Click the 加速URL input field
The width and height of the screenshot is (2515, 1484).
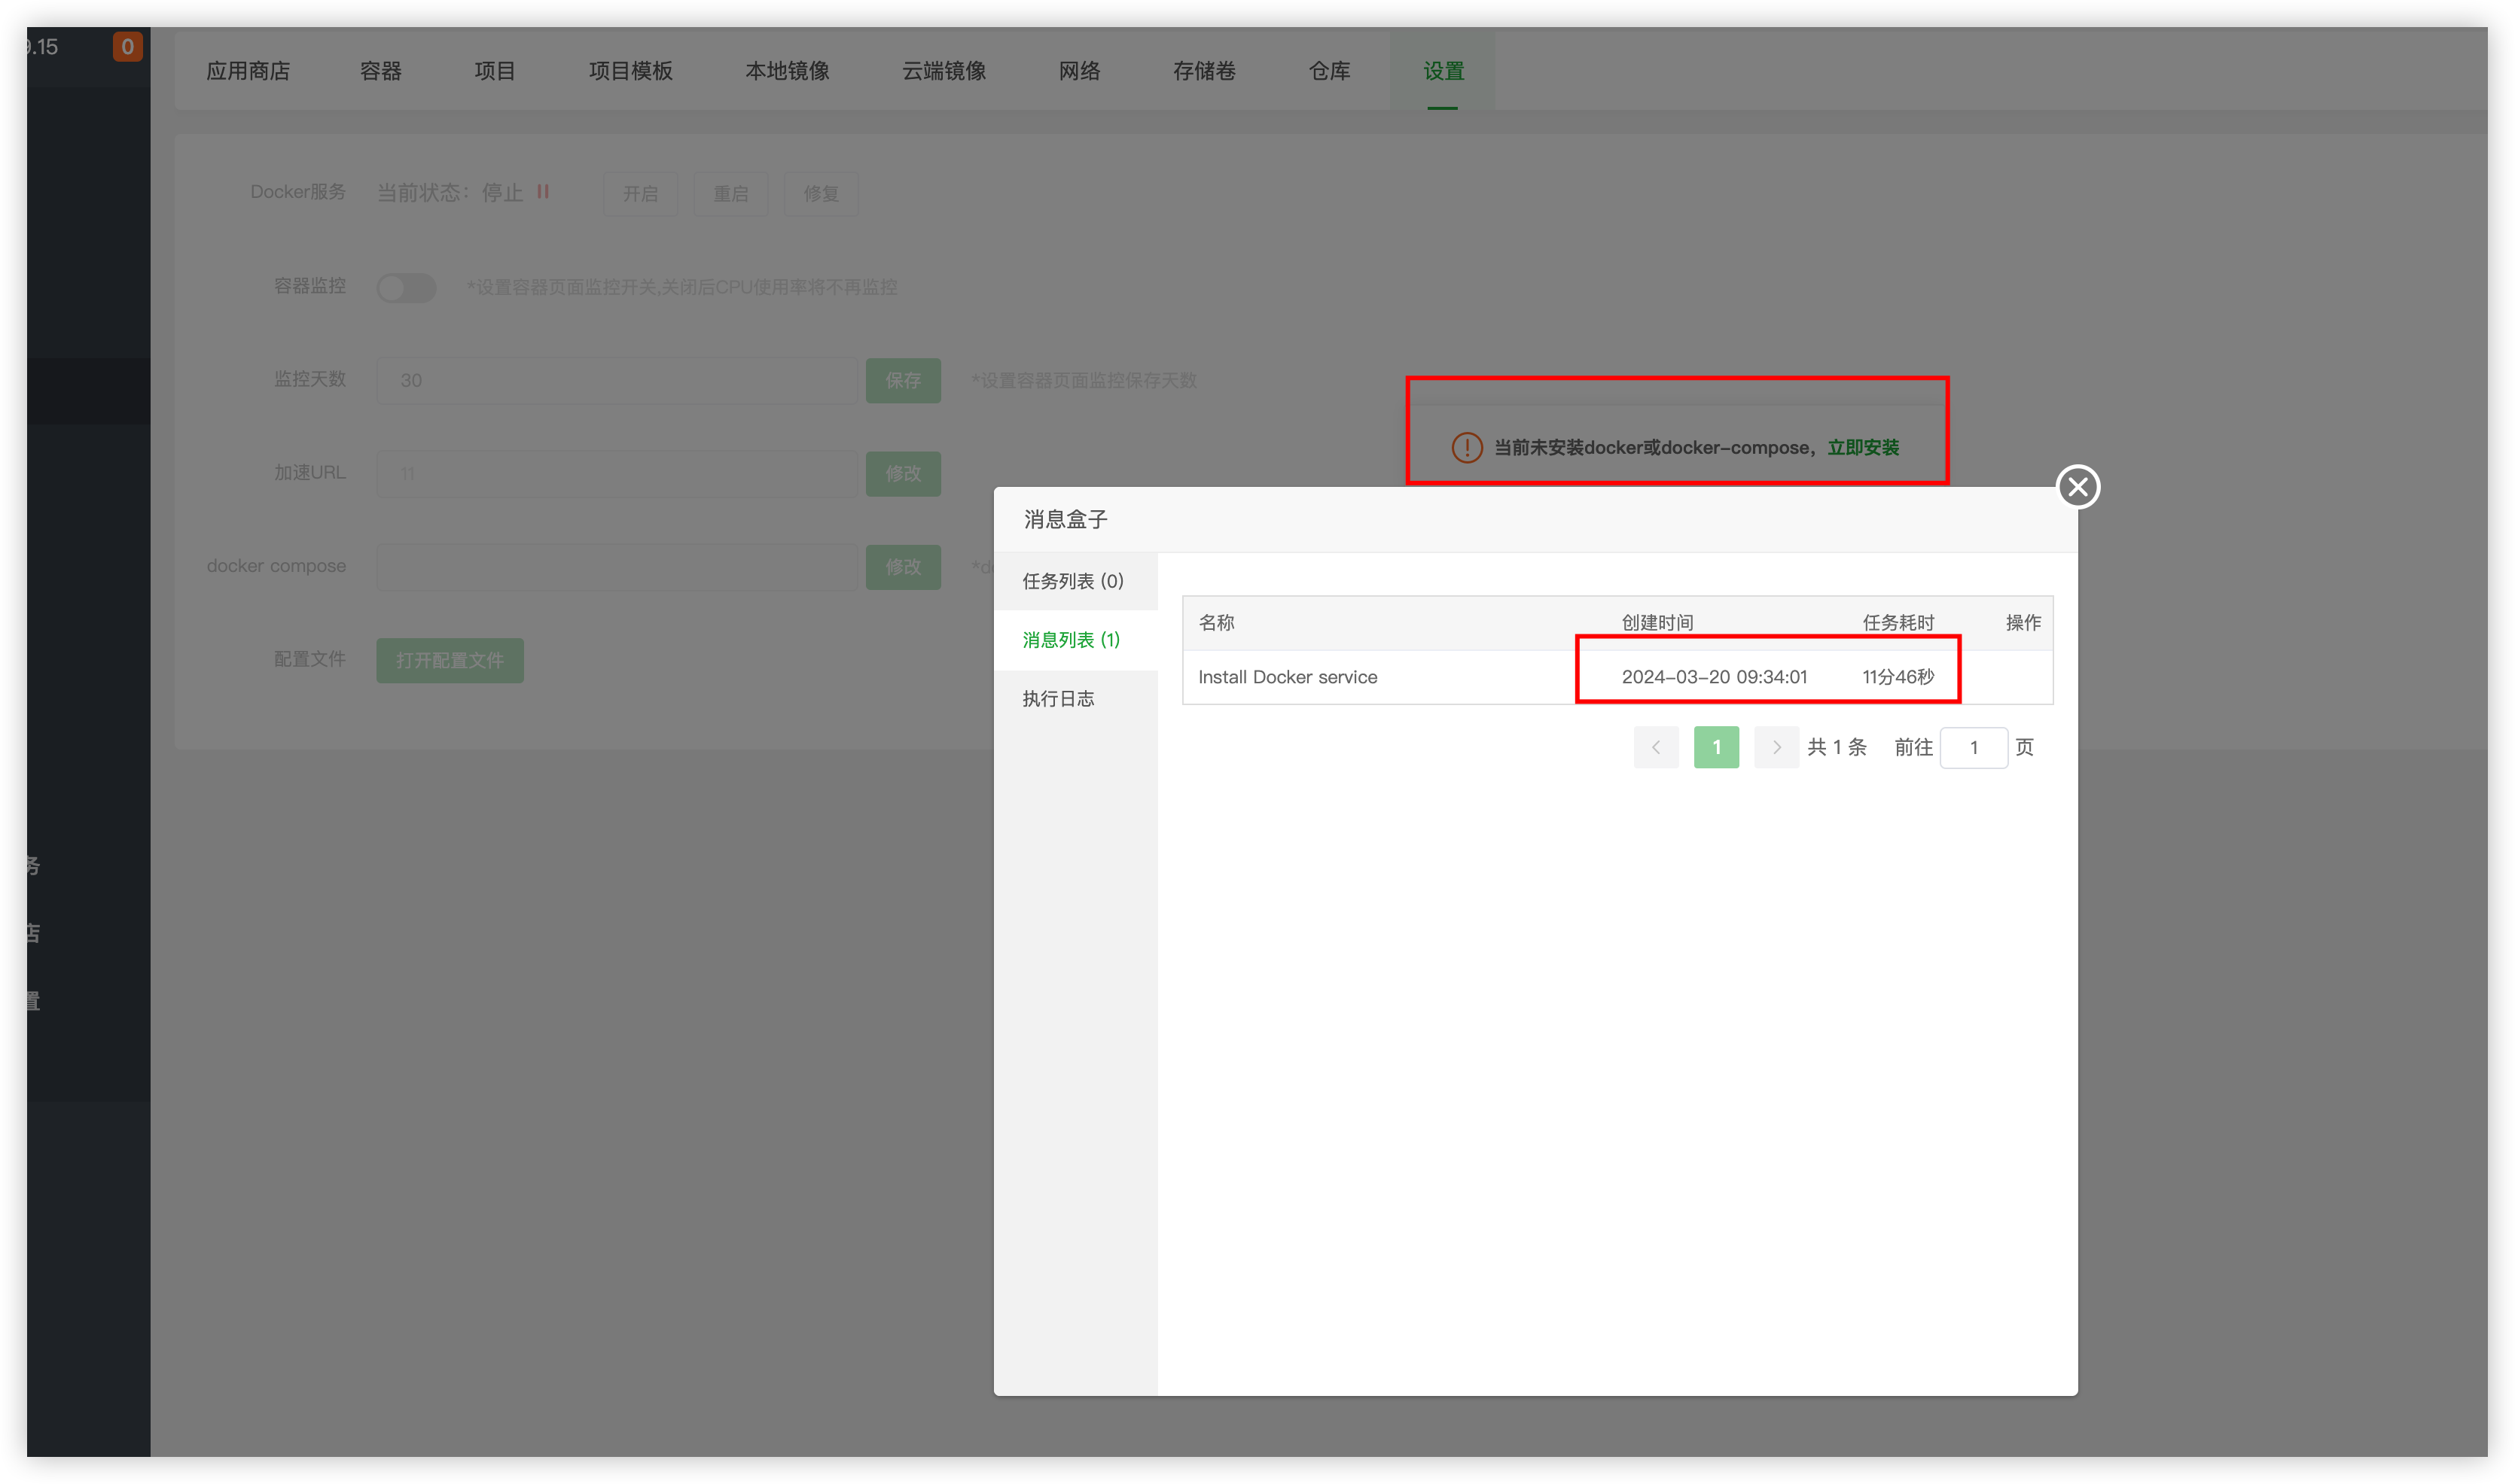[x=618, y=473]
